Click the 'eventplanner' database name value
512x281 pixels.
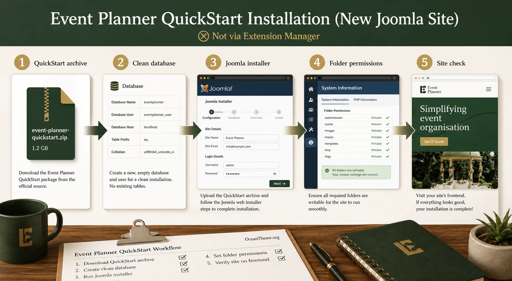(154, 102)
